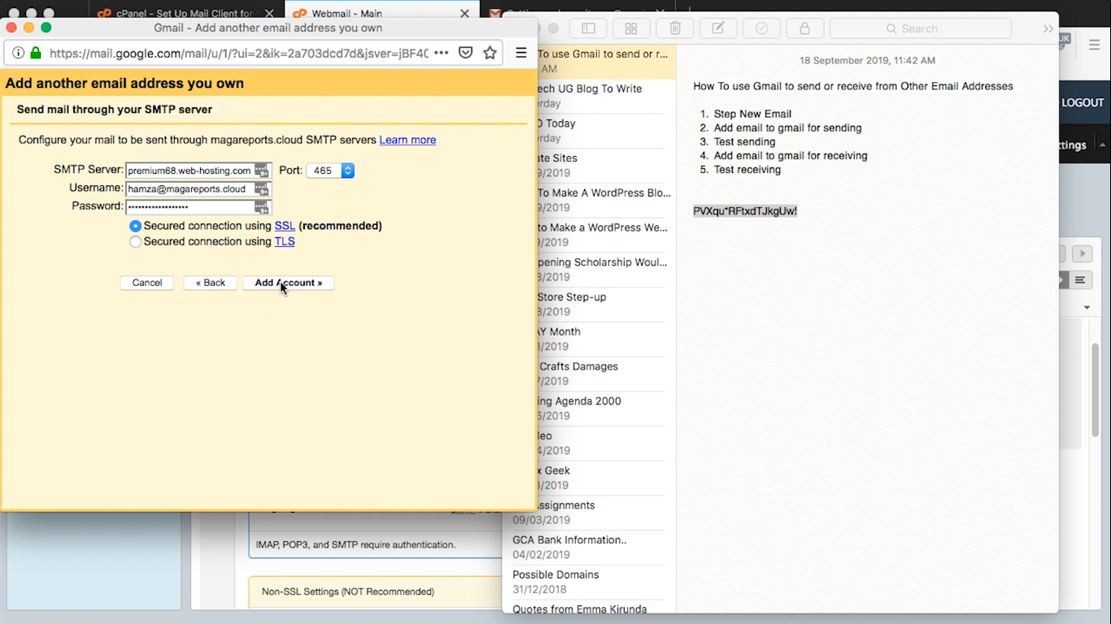This screenshot has width=1111, height=624.
Task: Click LOGOUT in the webmail page
Action: 1083,102
